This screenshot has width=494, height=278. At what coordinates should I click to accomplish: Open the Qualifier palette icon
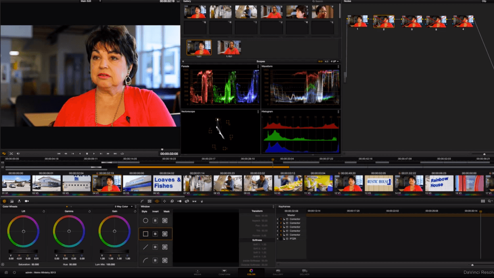[x=150, y=201]
